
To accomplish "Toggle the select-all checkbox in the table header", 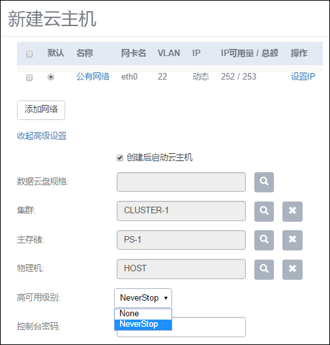I will tap(29, 54).
